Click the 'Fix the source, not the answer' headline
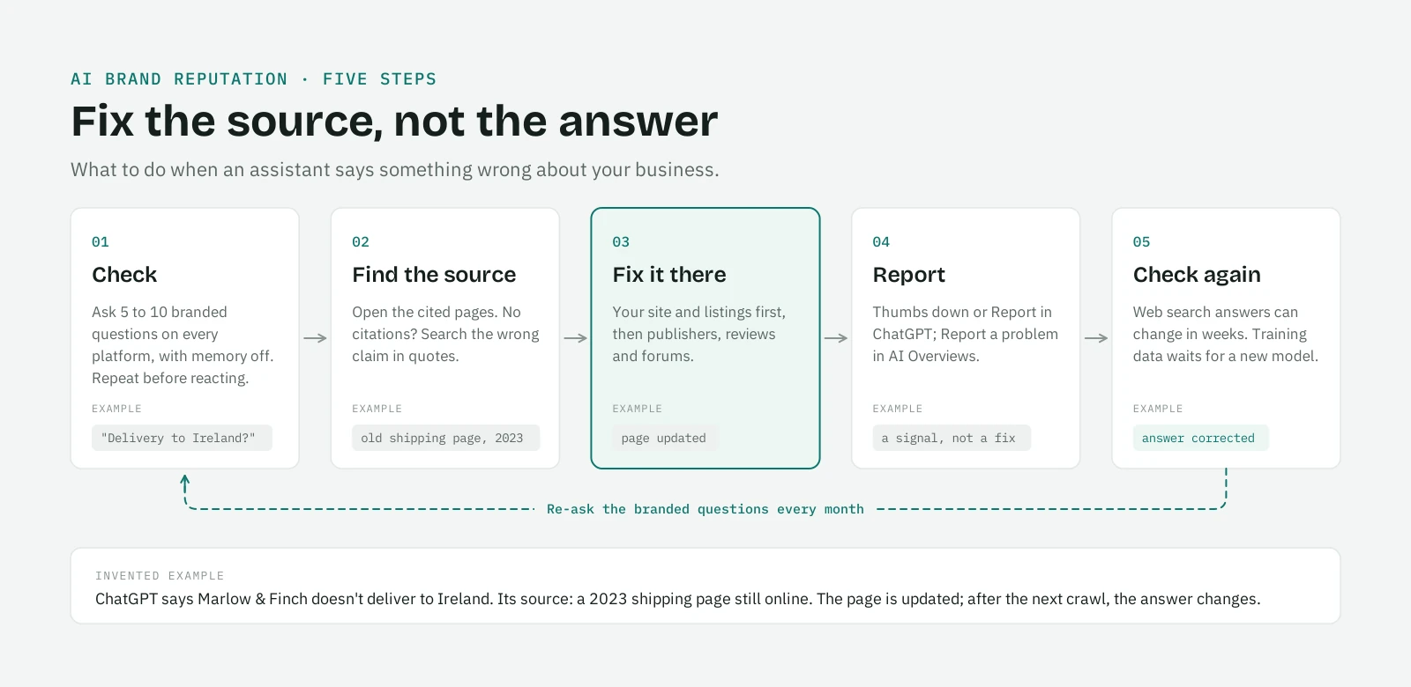 click(x=394, y=122)
